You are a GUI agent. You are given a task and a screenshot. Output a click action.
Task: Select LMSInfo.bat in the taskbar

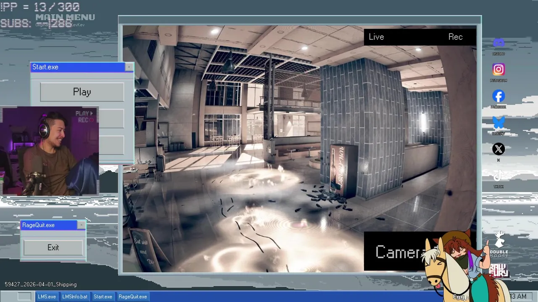click(x=75, y=297)
